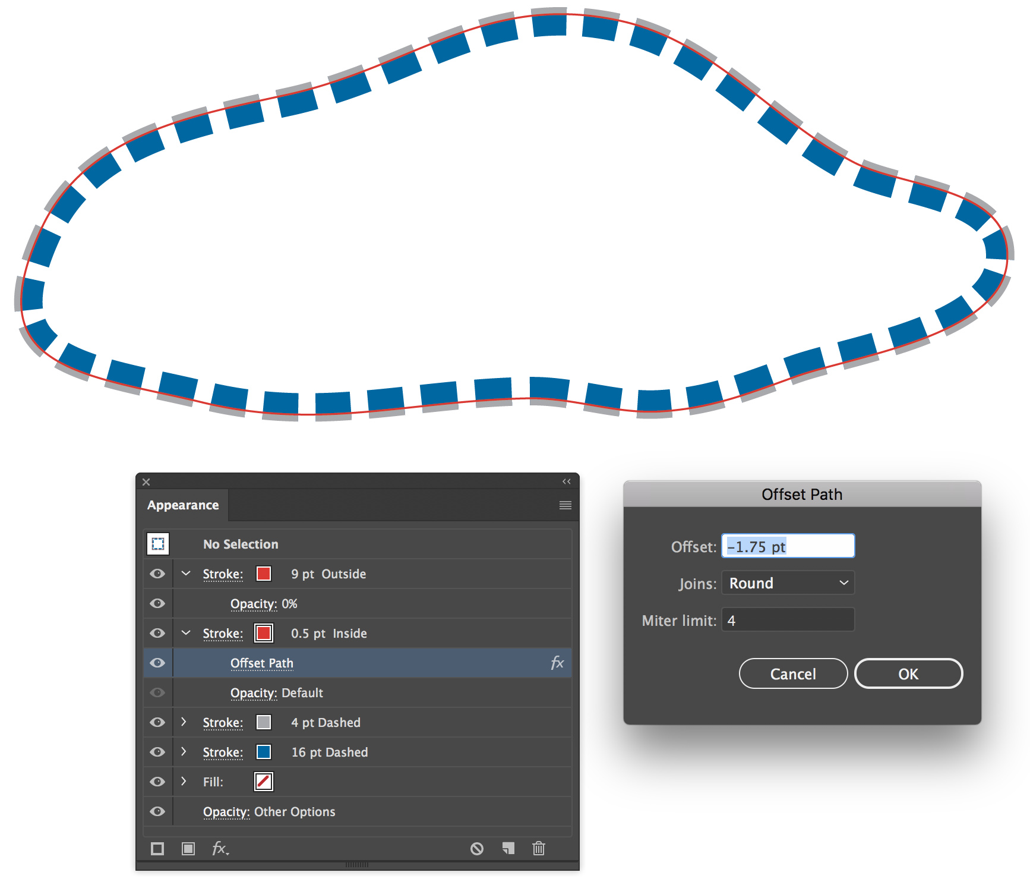1030x888 pixels.
Task: Click the Delete Selected Item trash icon
Action: point(539,848)
